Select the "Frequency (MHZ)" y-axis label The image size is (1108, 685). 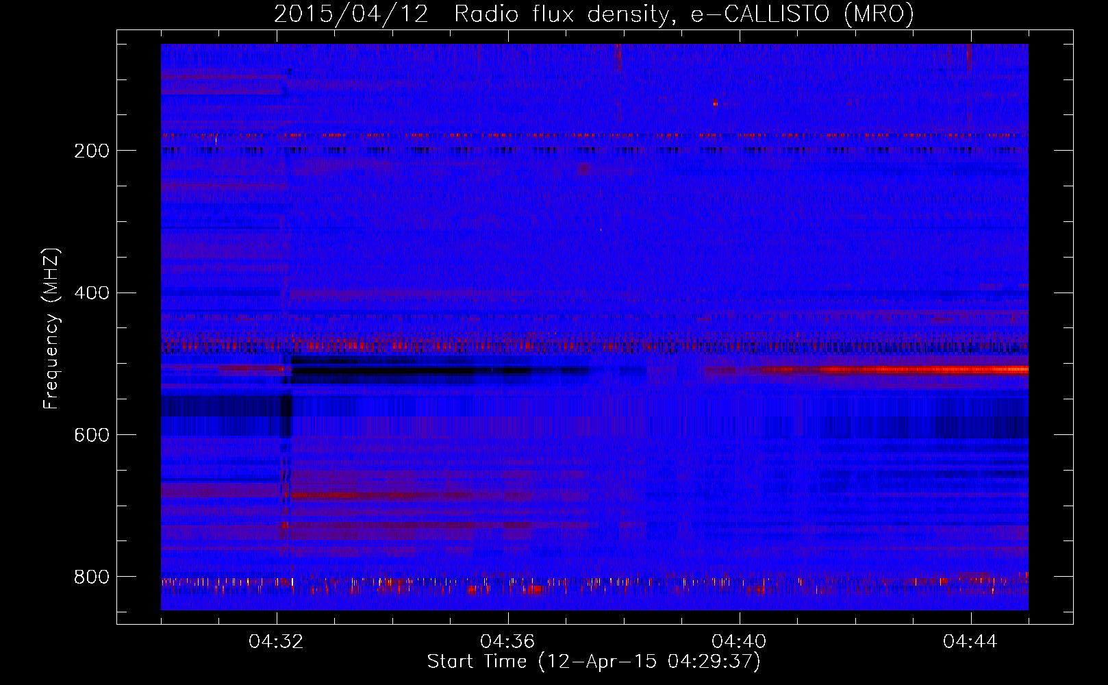(x=51, y=329)
